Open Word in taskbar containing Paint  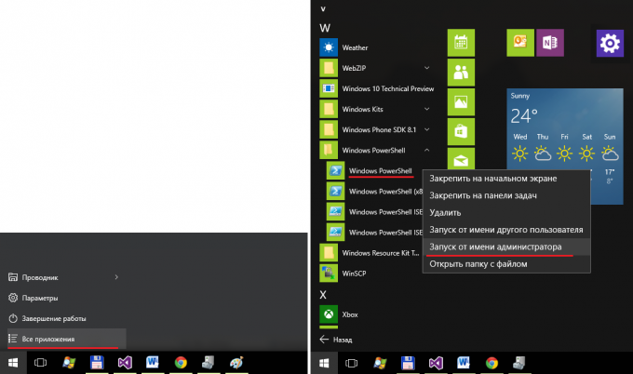point(152,363)
